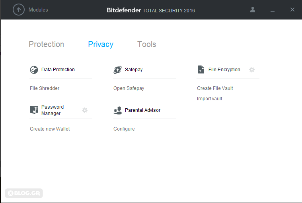Screen dimensions: 302x203
Task: Click the Parental Advisor people icon
Action: 117,110
